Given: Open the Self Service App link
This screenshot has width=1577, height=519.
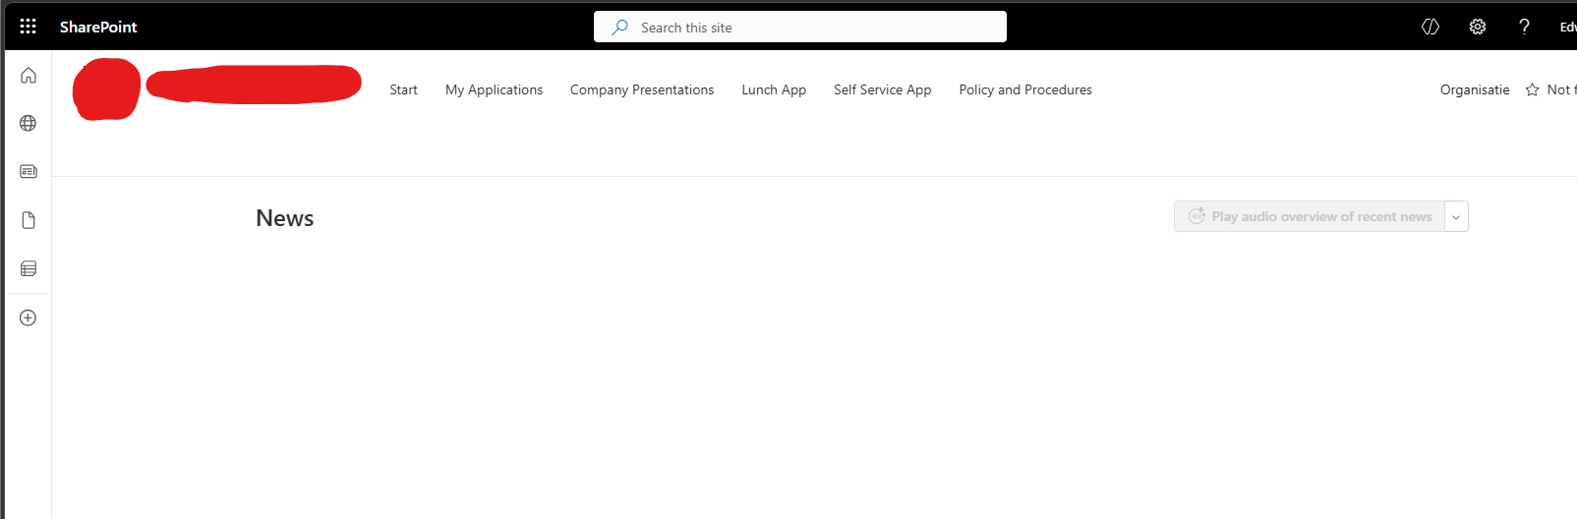Looking at the screenshot, I should pos(883,89).
